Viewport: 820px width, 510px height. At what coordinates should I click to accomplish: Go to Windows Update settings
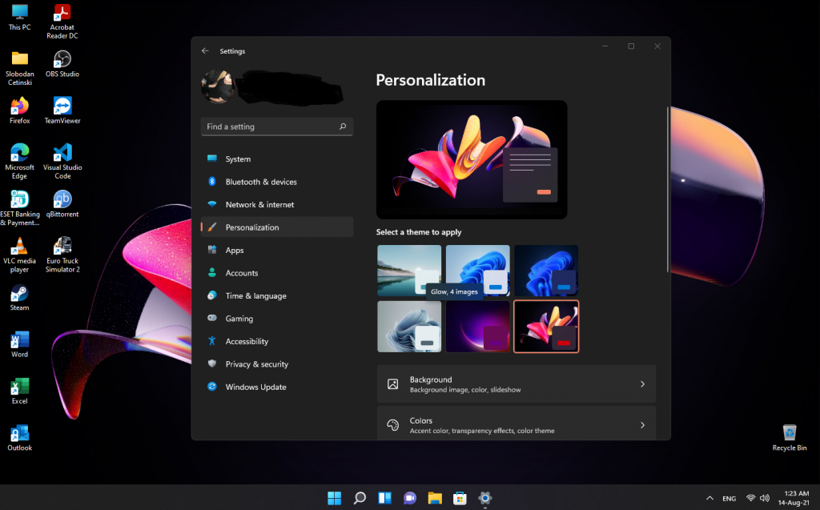[255, 387]
